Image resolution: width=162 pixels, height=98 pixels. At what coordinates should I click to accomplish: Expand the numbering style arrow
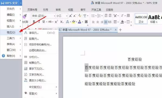(102, 16)
